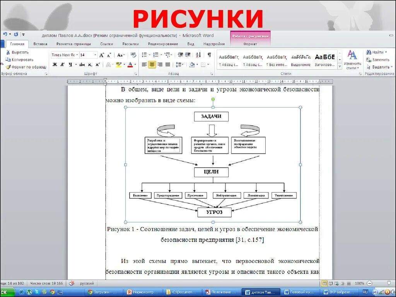Open the Абзац dialog launcher
The width and height of the screenshot is (396, 297).
[x=211, y=74]
